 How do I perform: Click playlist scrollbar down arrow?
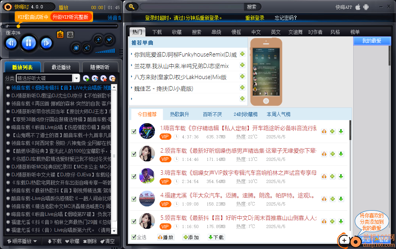114,231
